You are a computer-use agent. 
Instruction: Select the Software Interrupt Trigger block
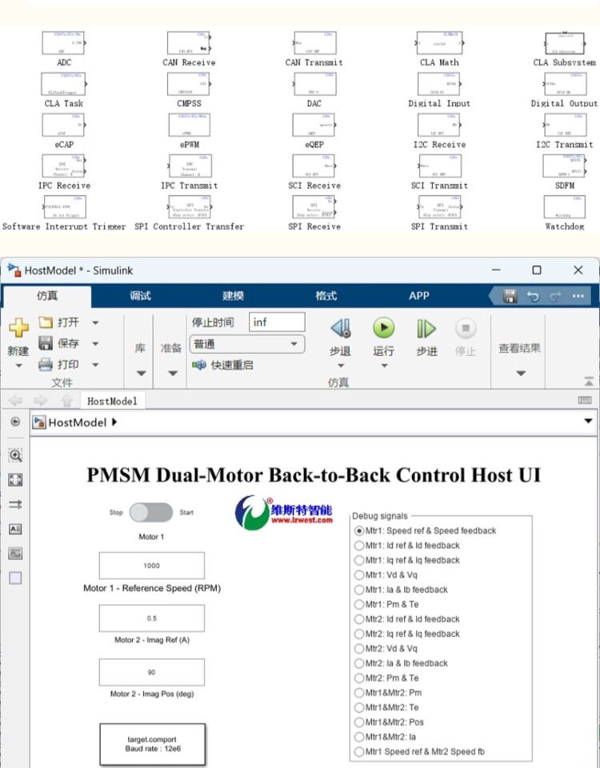click(64, 207)
